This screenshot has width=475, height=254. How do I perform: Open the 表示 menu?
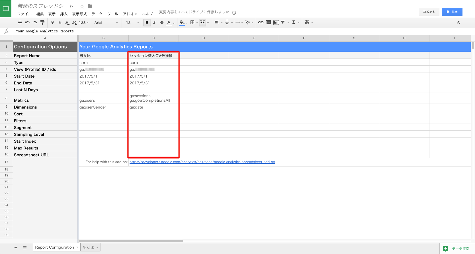52,14
